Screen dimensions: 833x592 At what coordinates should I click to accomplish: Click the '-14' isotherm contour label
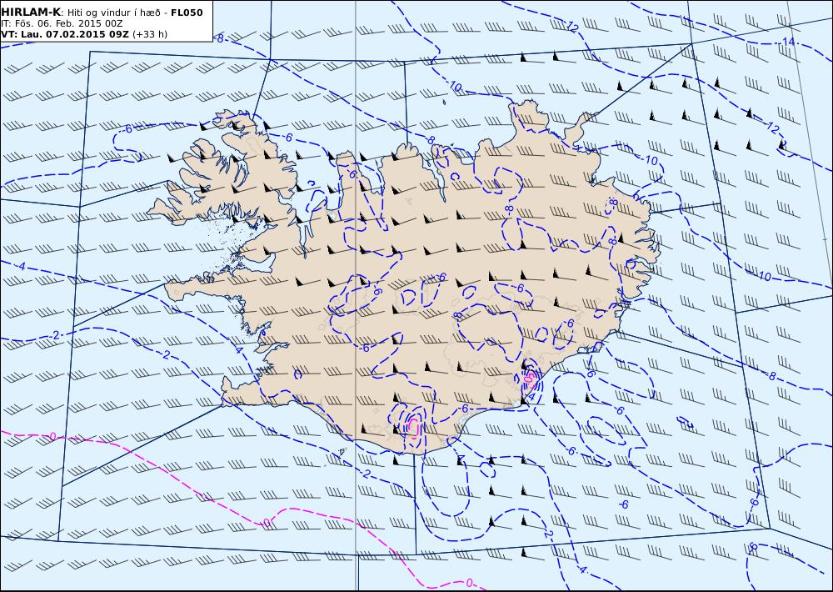(787, 42)
